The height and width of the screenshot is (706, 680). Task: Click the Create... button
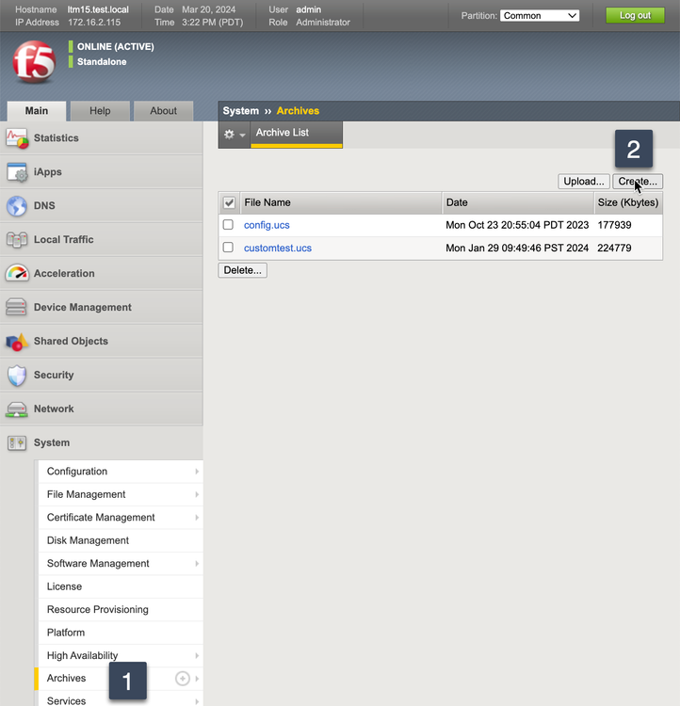tap(638, 182)
